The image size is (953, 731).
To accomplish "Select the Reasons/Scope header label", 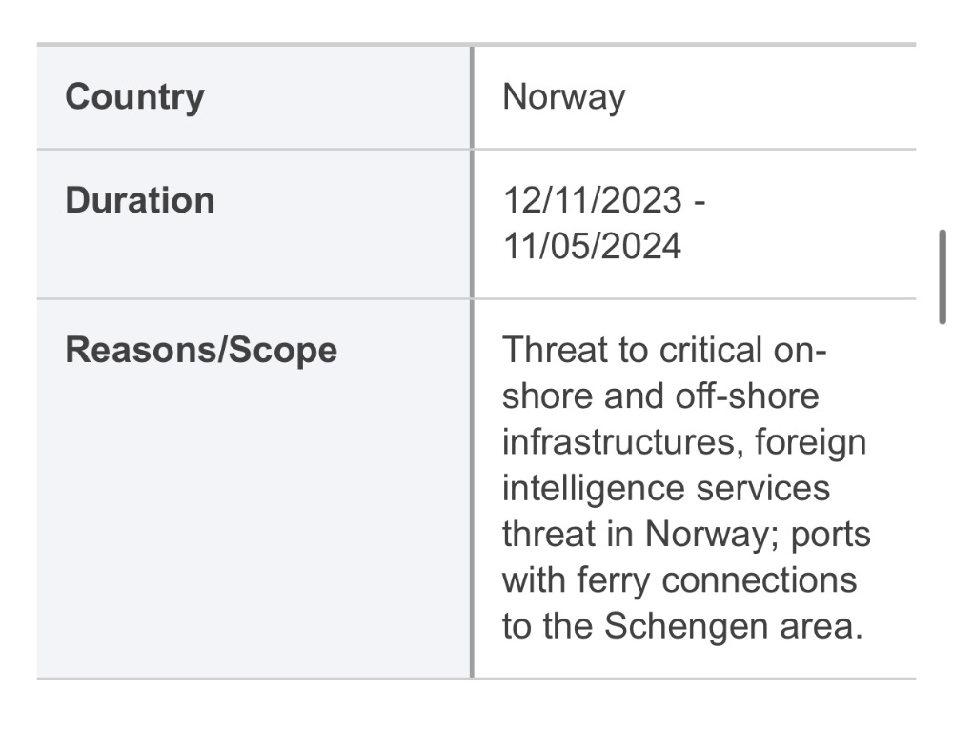I will pyautogui.click(x=201, y=350).
